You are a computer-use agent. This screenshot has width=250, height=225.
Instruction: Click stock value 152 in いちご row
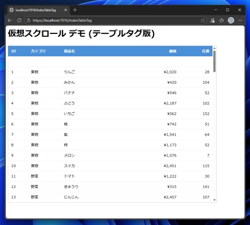click(206, 114)
